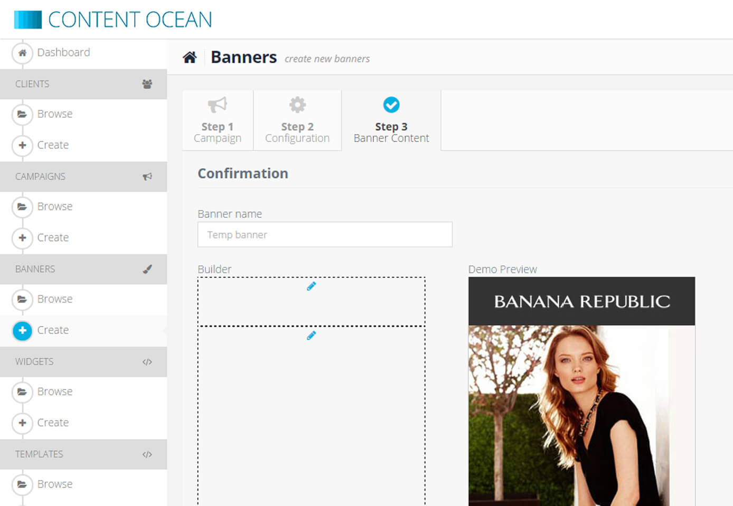Click the folder icon for Banners Browse
Viewport: 733px width, 506px height.
tap(22, 299)
